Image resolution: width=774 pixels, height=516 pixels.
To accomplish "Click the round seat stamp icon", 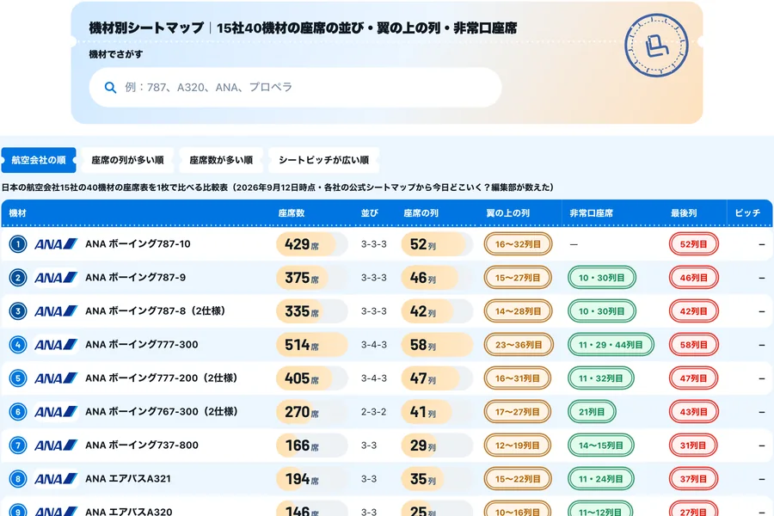I will click(656, 45).
